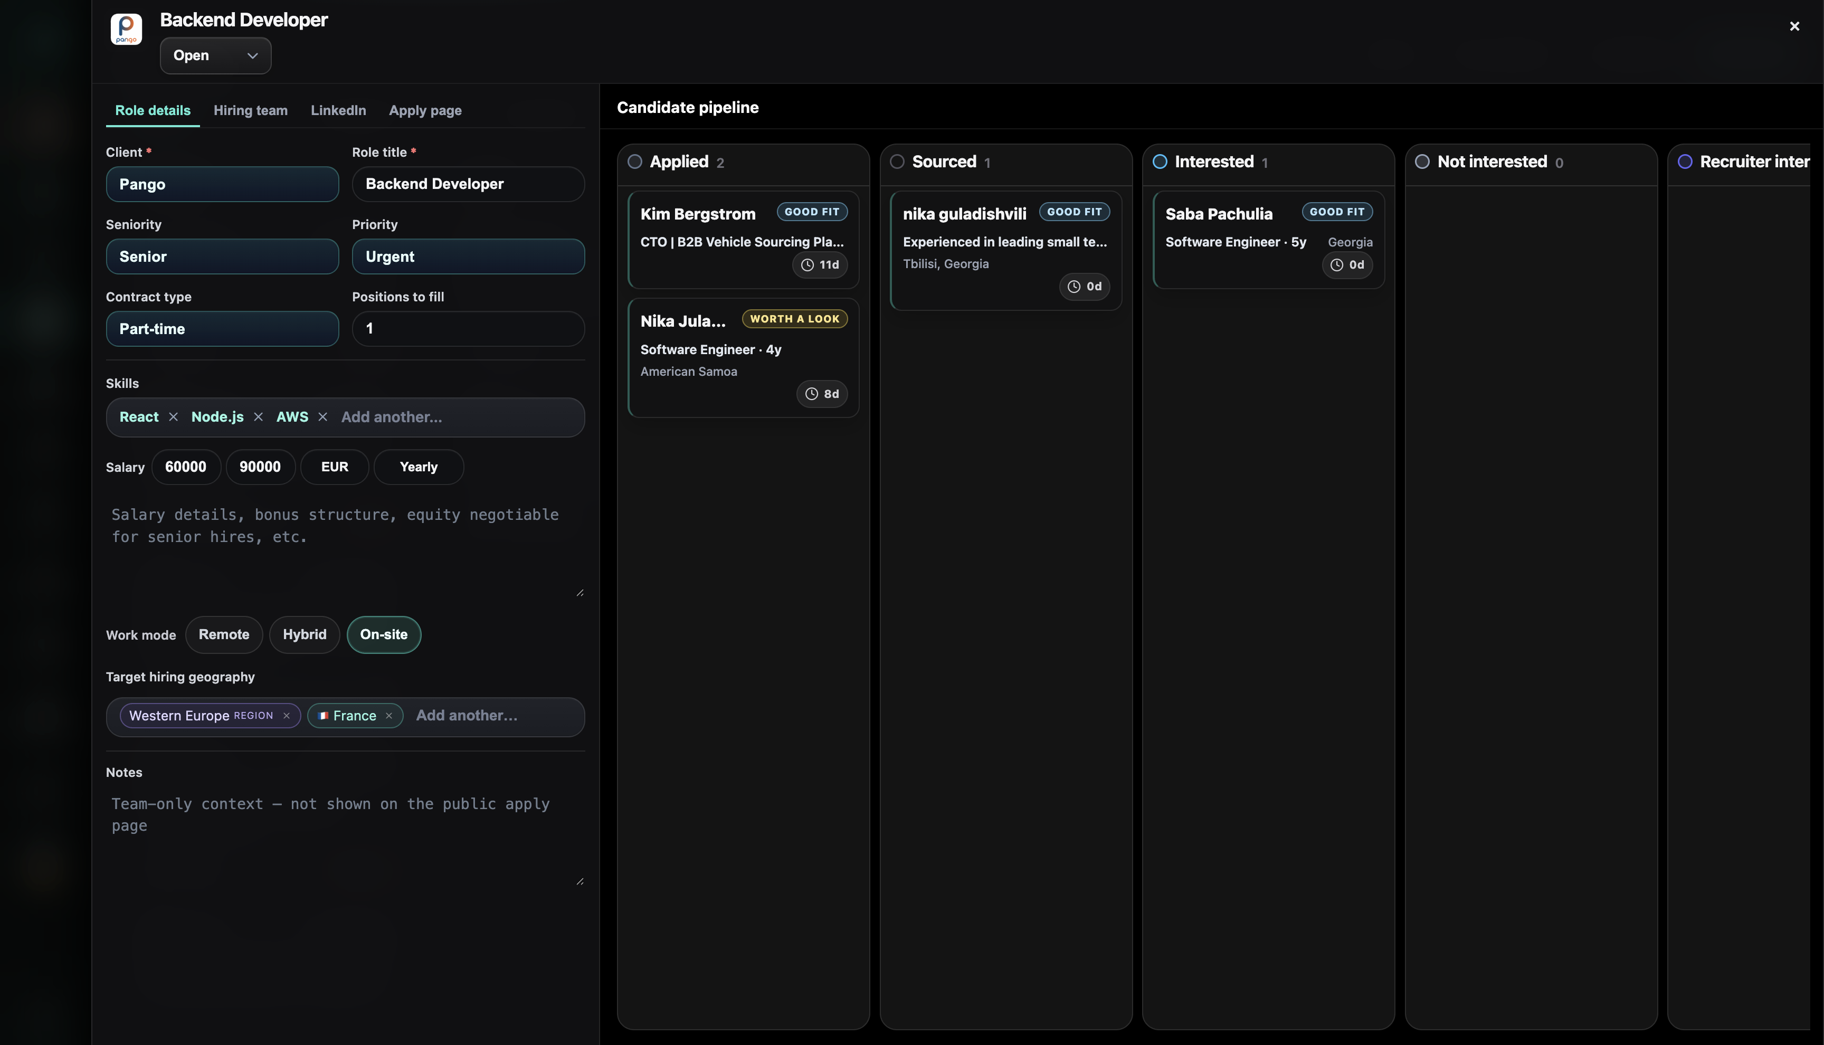Click GOOD FIT badge on nika guladishvili
1824x1045 pixels.
click(x=1075, y=212)
